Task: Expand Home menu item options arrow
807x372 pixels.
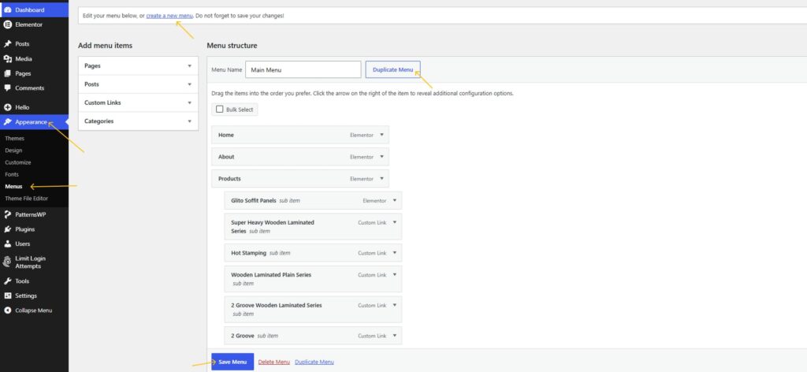Action: [x=382, y=135]
